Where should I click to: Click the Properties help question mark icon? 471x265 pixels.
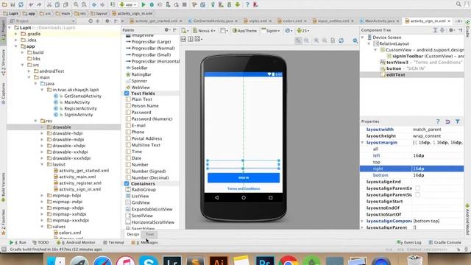tap(438, 121)
